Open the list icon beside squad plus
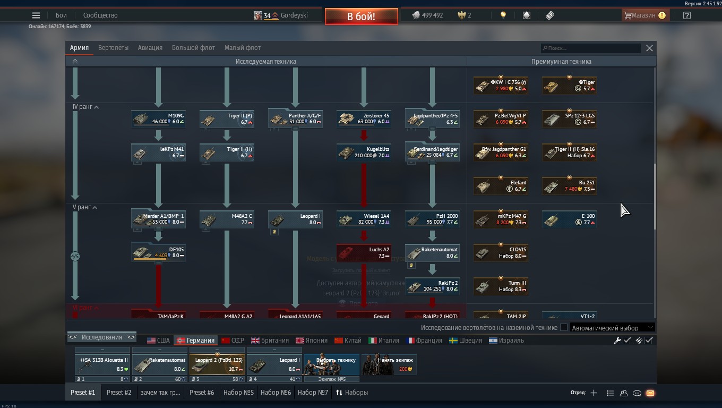 pyautogui.click(x=610, y=393)
